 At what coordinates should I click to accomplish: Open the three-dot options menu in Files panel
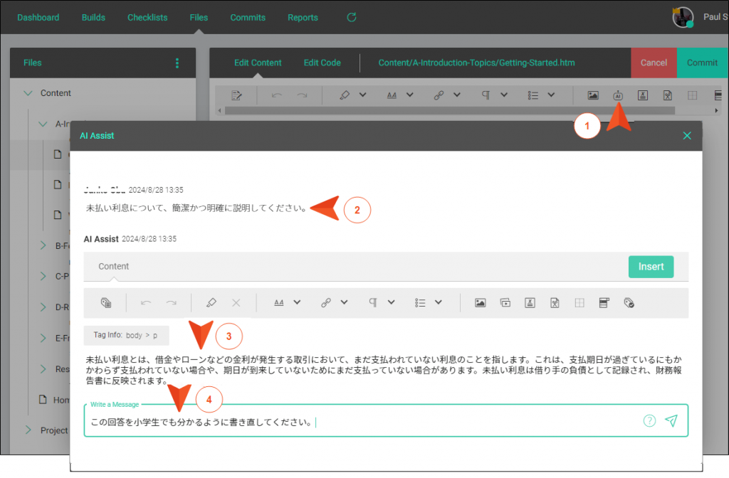point(177,63)
